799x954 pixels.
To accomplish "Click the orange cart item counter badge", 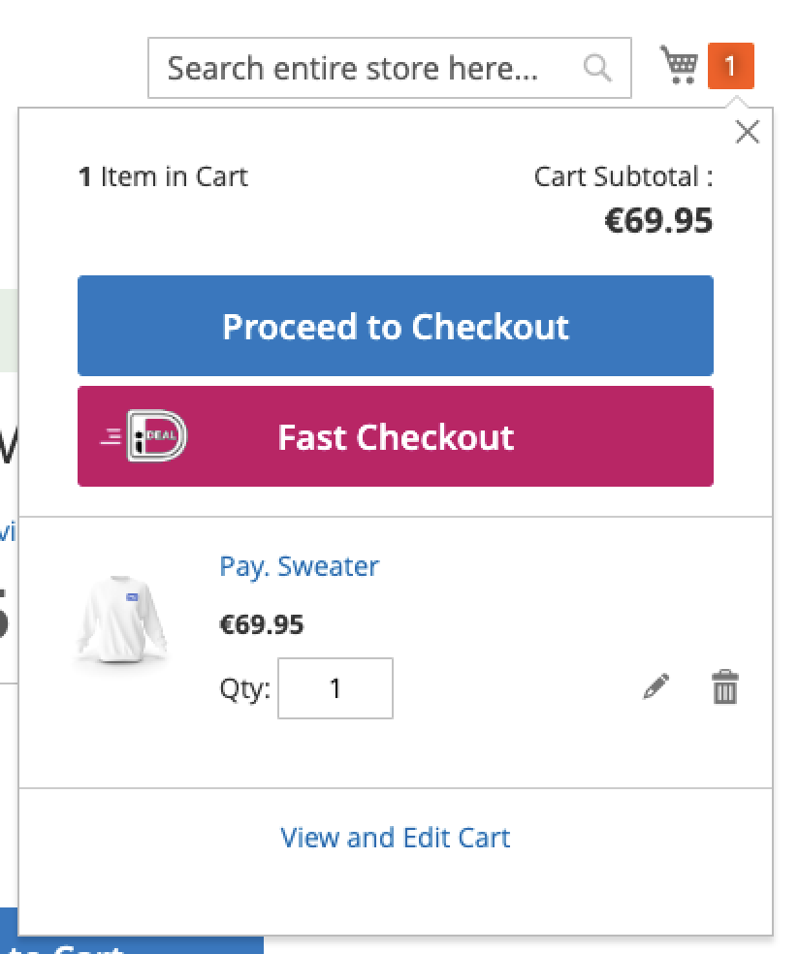I will coord(731,67).
